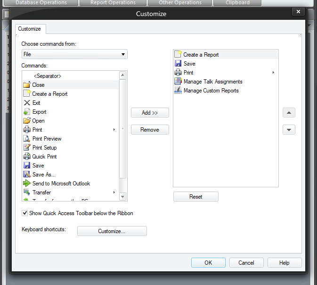Screen dimensions: 317x285
Task: Select the Print Preview text in Commands list
Action: (x=47, y=139)
